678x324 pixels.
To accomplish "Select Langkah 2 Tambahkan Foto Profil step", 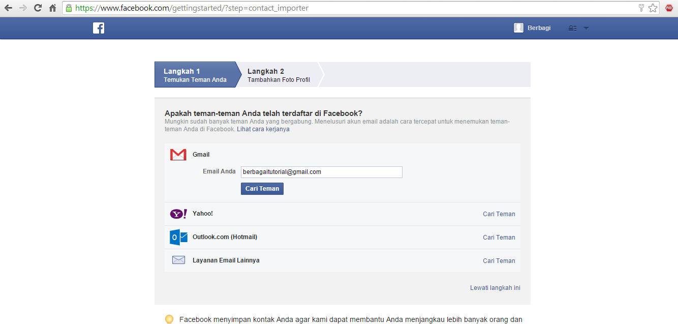I will click(x=279, y=75).
